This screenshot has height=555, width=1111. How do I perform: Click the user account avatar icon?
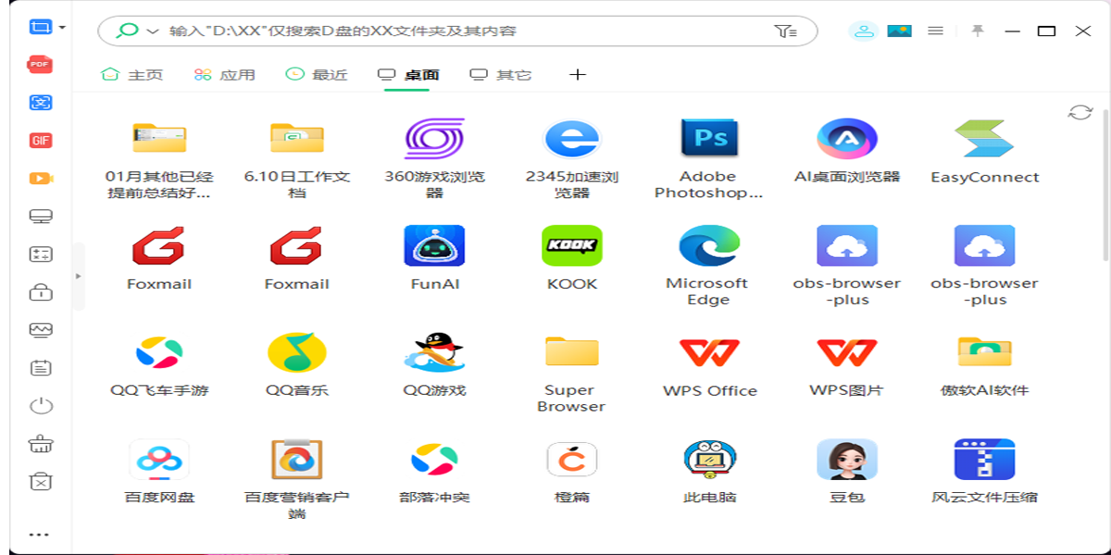click(863, 31)
